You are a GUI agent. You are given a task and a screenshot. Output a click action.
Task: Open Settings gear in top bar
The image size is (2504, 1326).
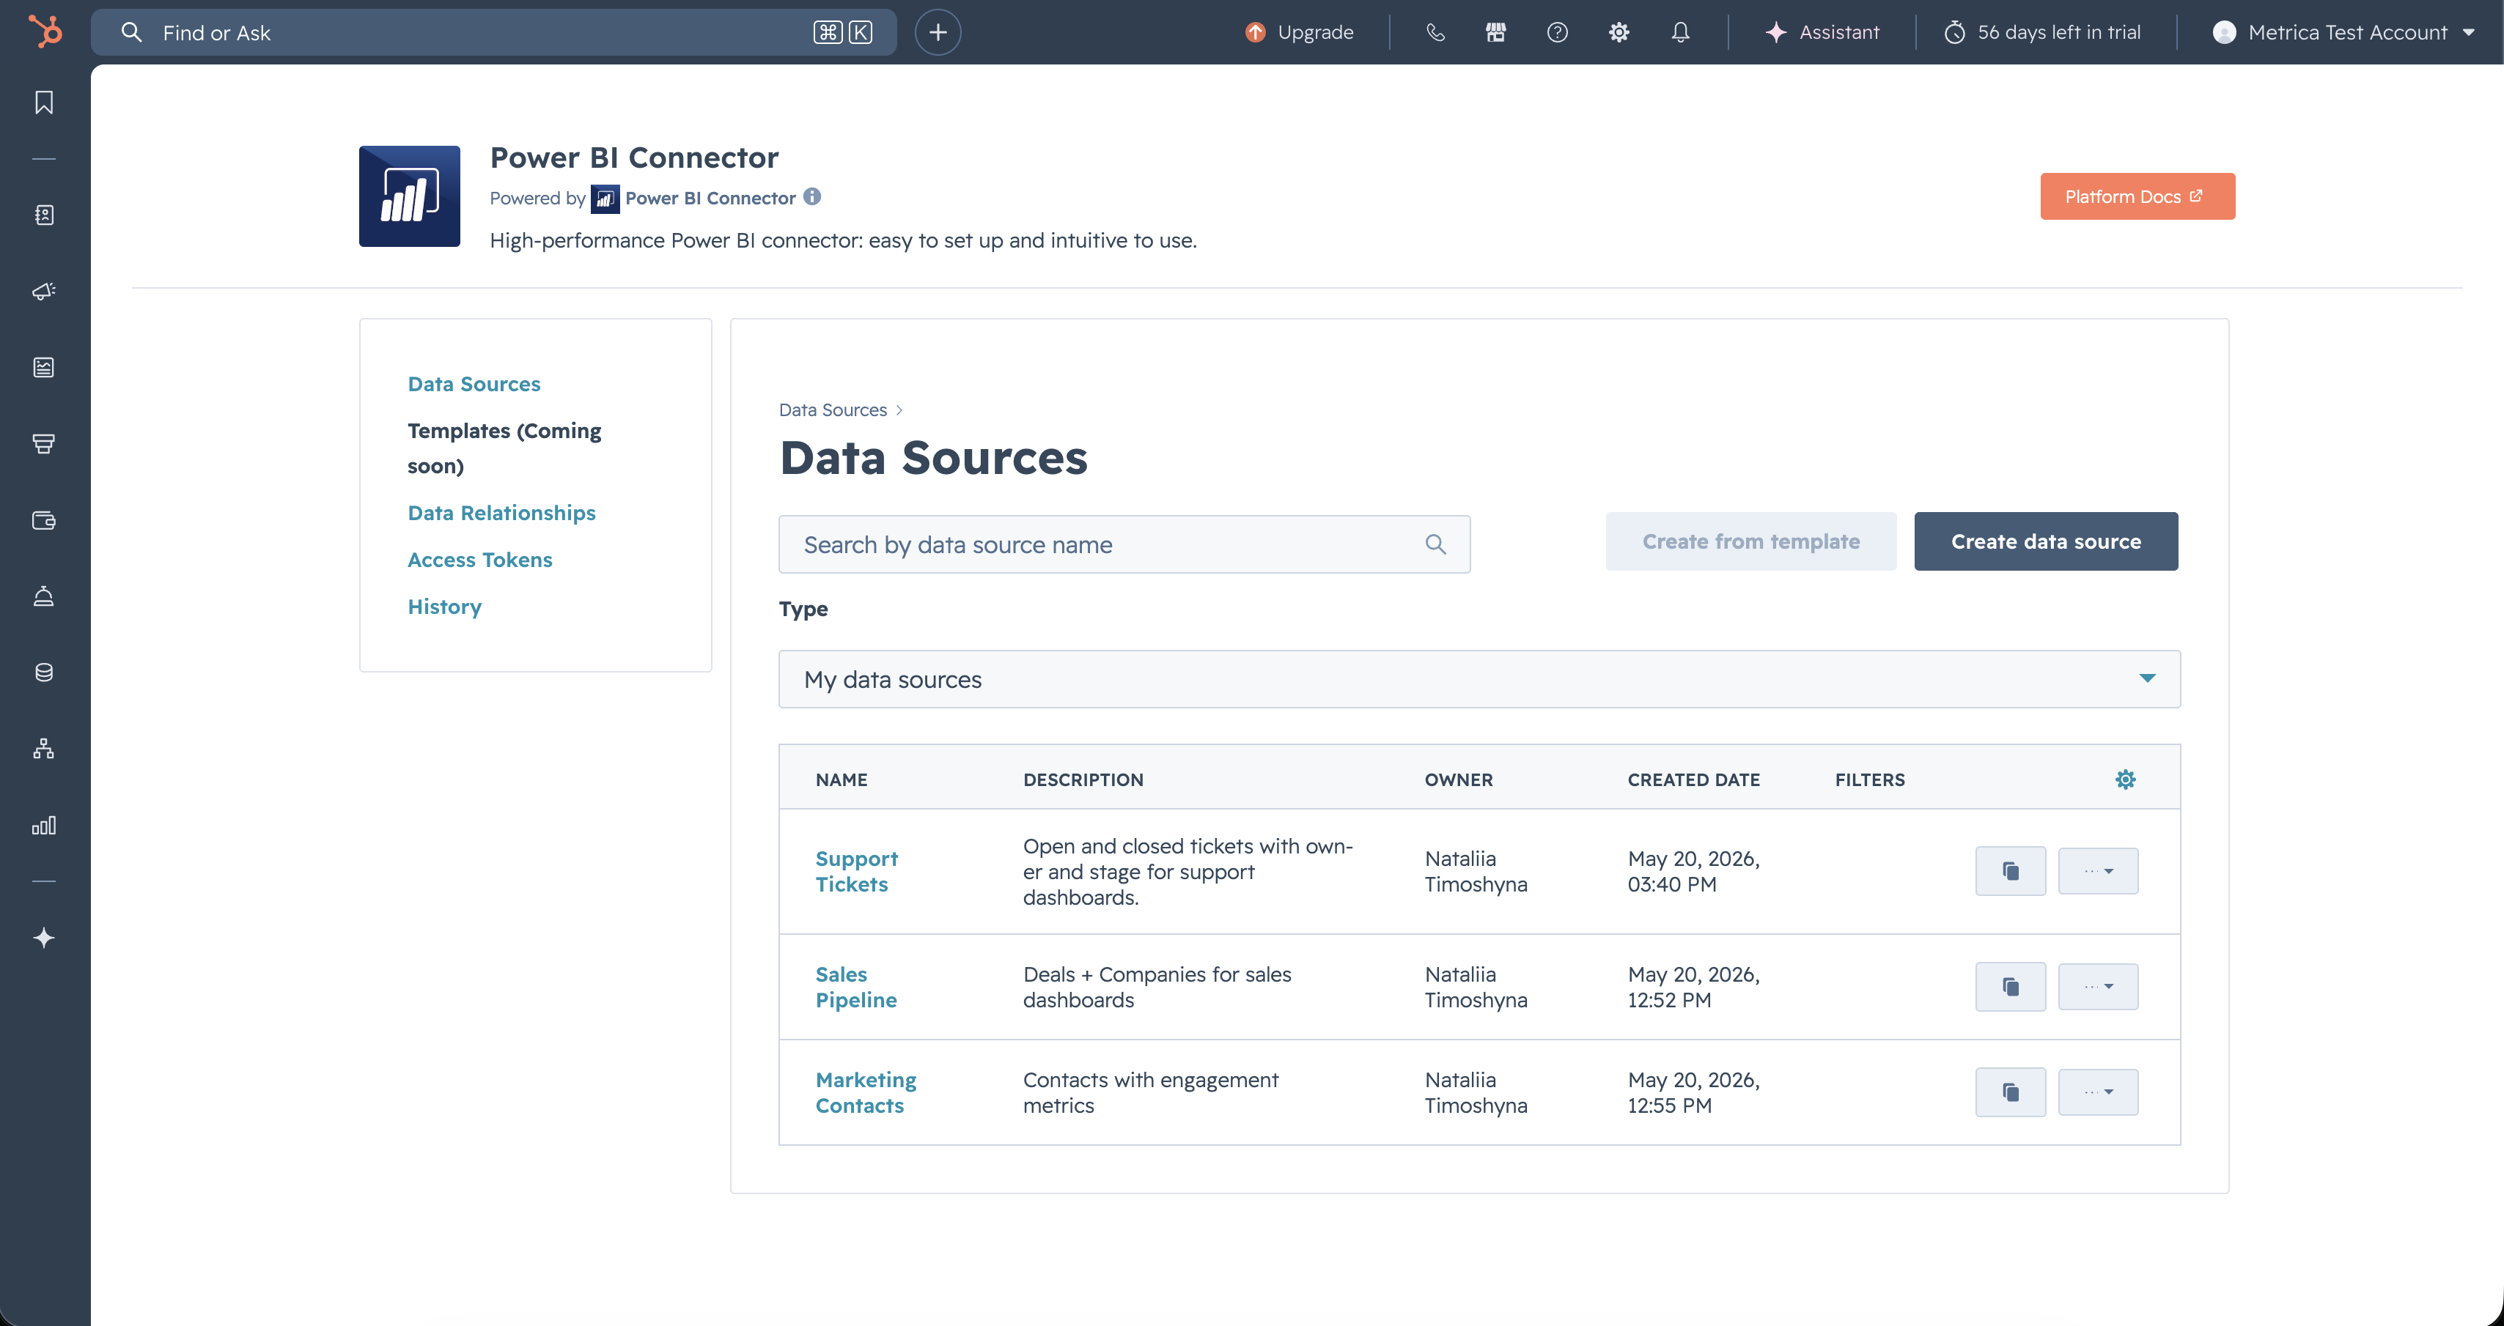coord(1619,32)
